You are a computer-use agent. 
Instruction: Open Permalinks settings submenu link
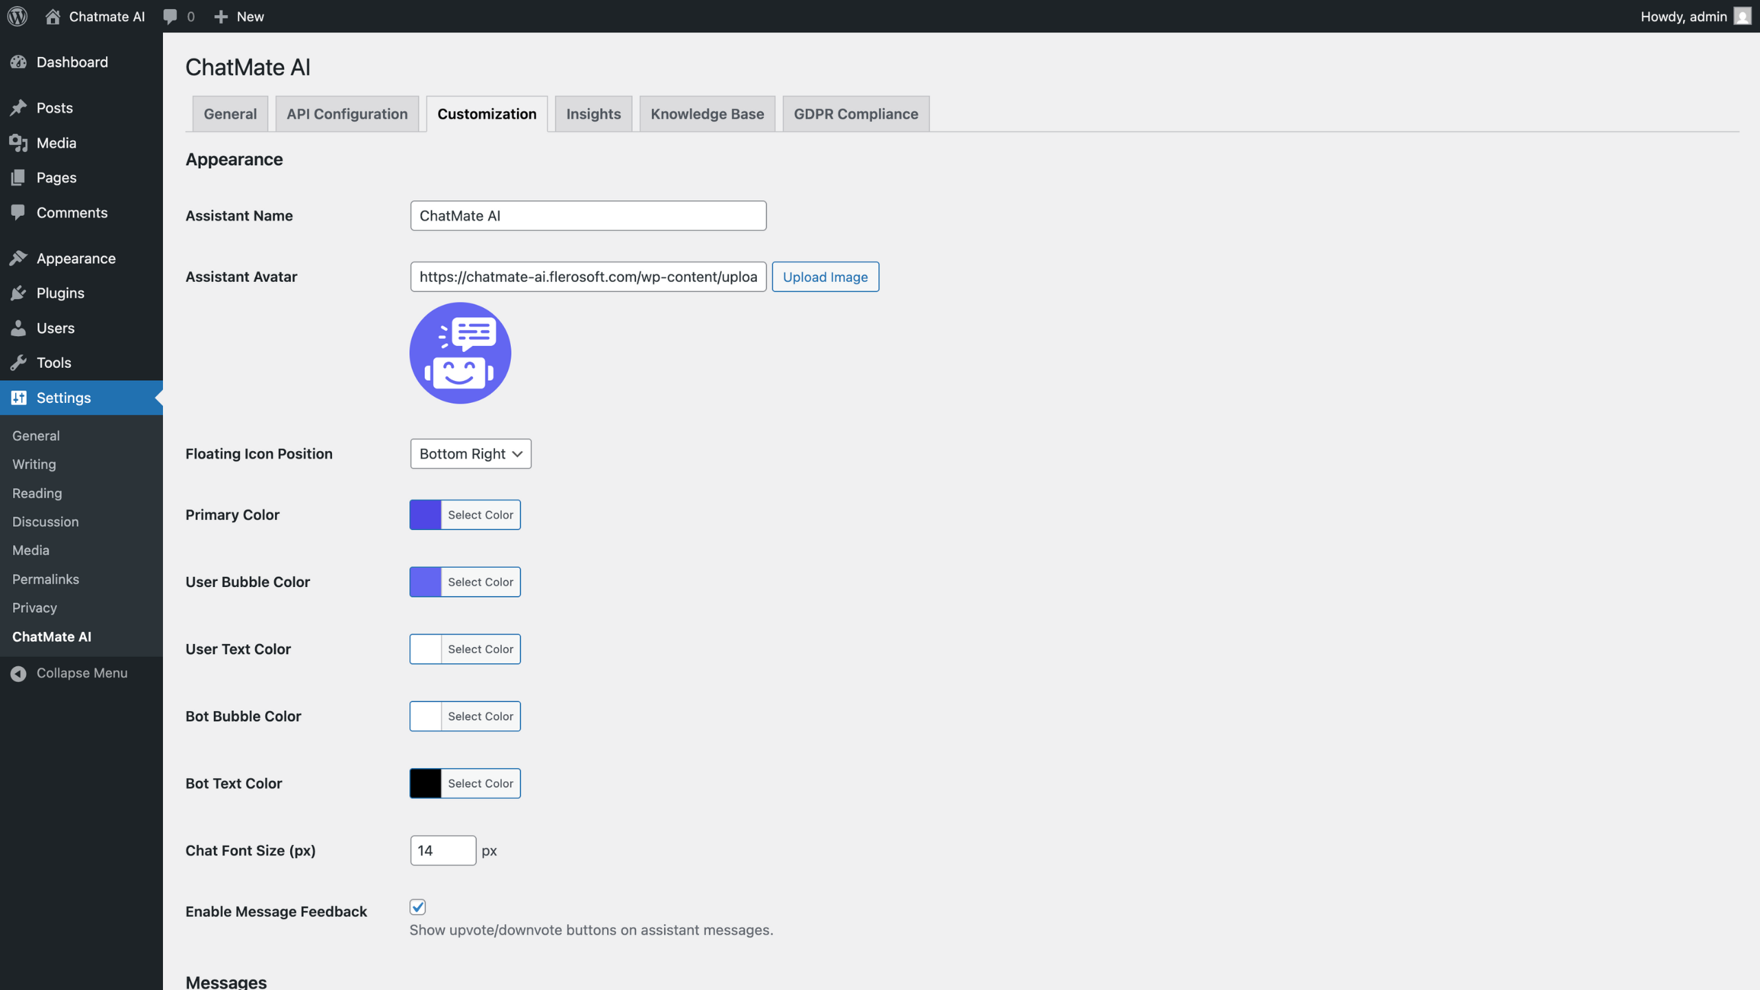pos(45,579)
